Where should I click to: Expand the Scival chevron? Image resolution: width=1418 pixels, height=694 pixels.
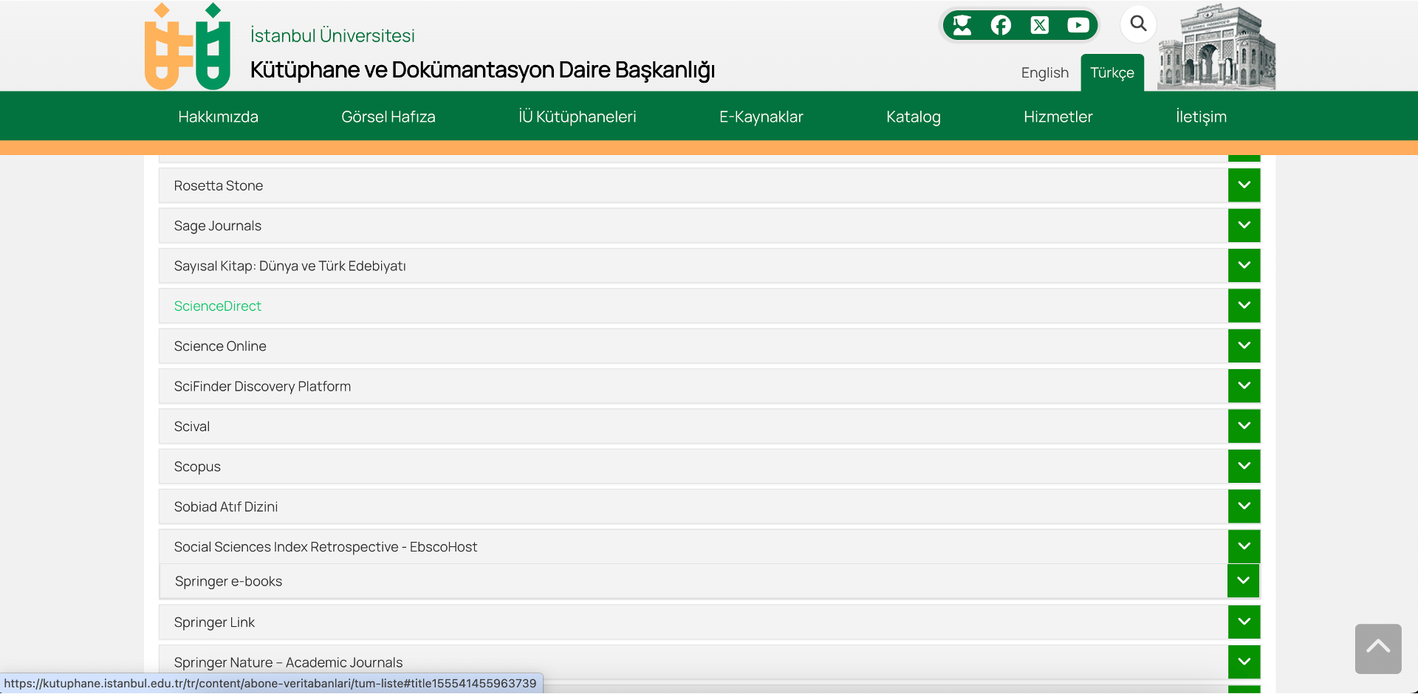click(1244, 426)
